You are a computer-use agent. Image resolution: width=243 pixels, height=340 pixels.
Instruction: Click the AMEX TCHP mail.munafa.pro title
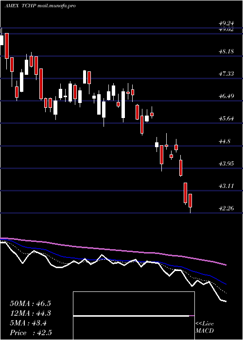pos(40,6)
